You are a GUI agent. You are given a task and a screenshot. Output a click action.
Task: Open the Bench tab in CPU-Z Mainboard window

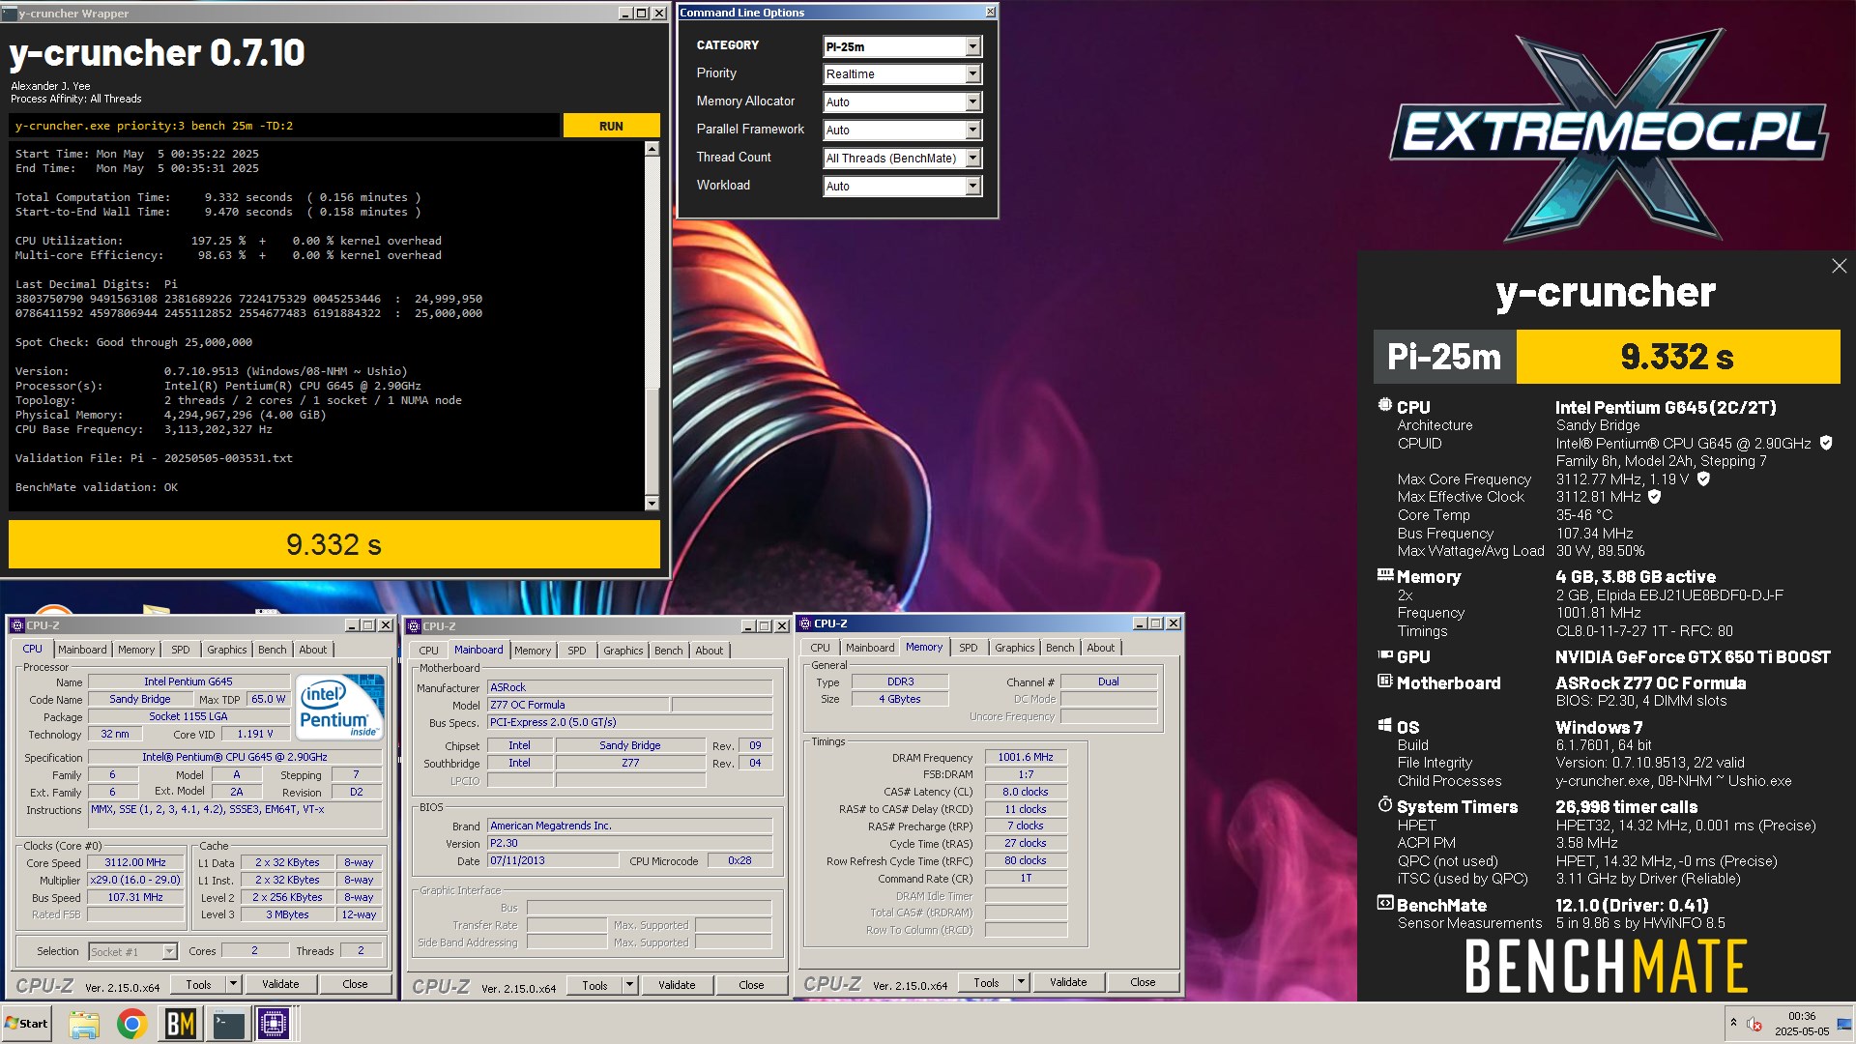668,651
